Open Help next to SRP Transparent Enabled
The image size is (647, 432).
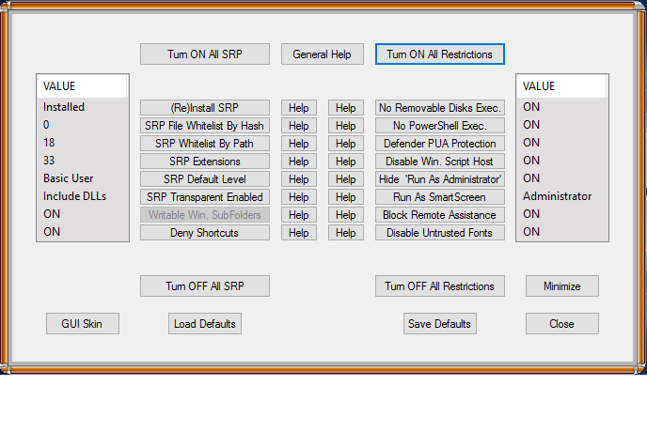coord(299,197)
